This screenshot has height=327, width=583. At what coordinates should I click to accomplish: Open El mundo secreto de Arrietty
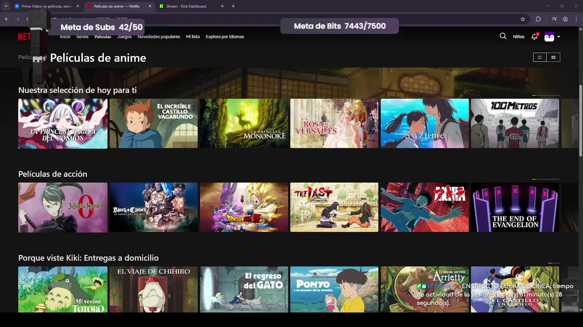coord(424,289)
